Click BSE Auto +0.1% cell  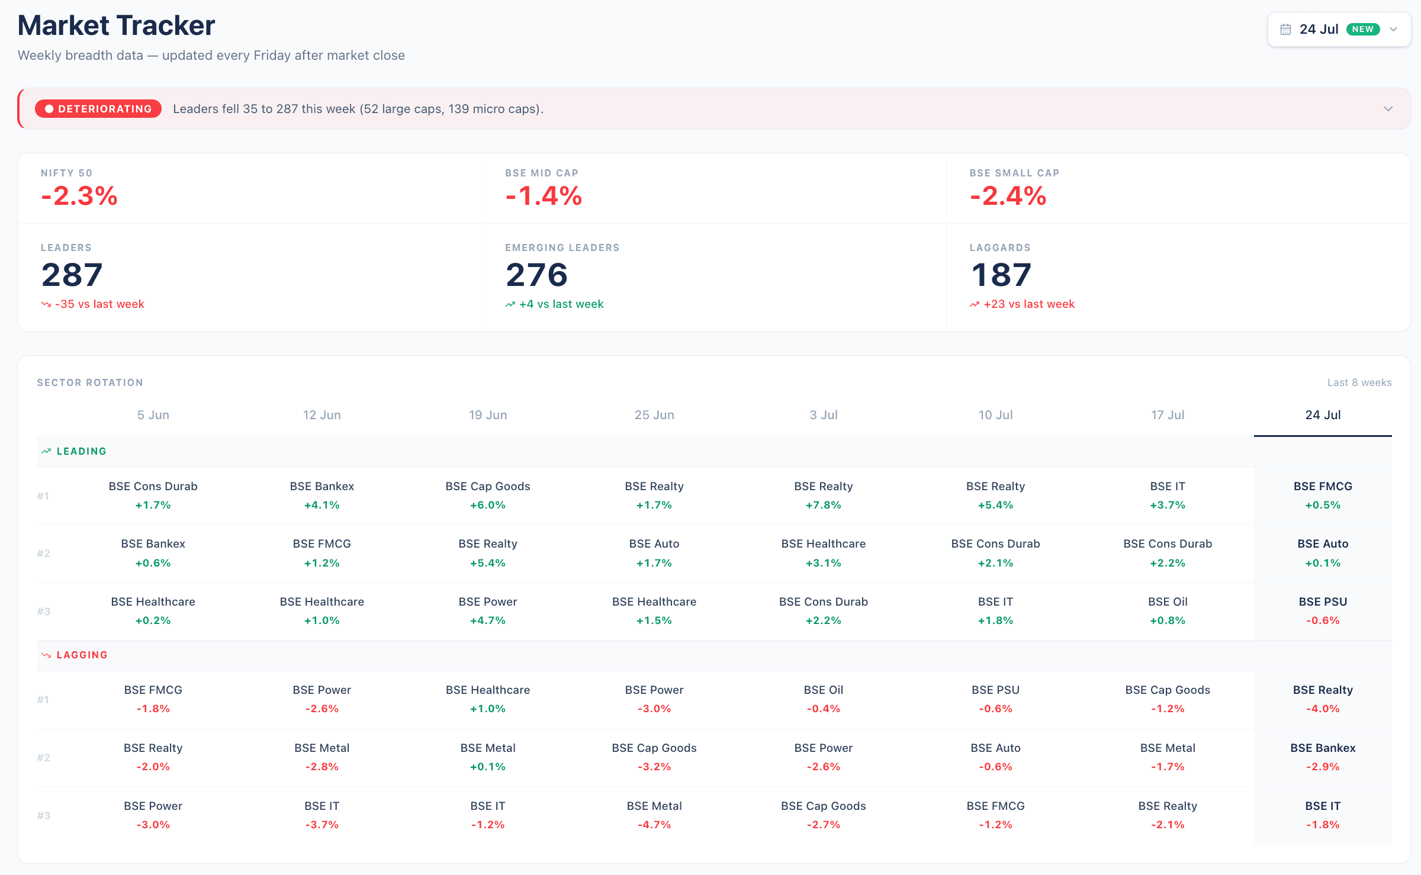pos(1323,553)
